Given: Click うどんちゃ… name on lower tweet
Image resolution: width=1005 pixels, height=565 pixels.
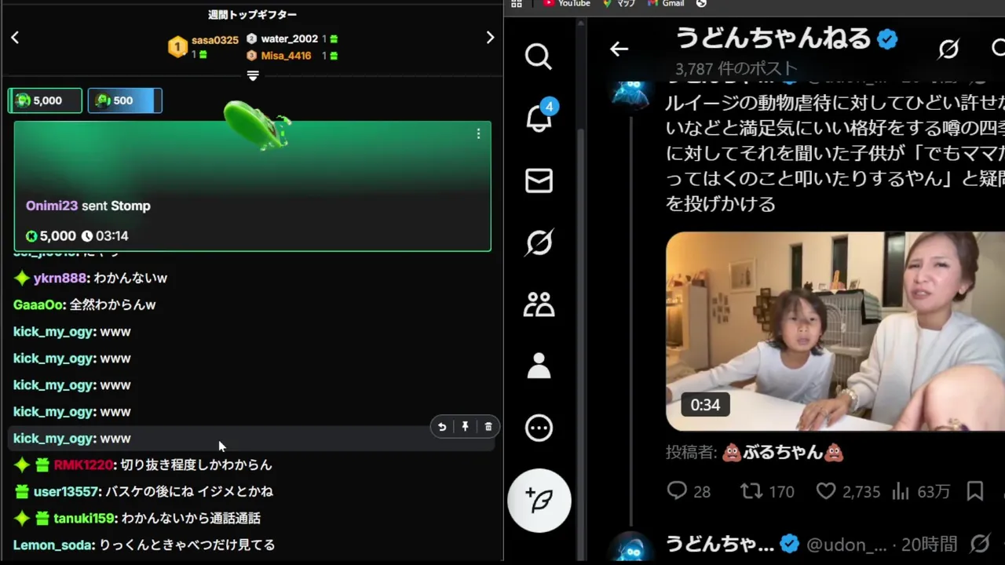Looking at the screenshot, I should [x=721, y=543].
